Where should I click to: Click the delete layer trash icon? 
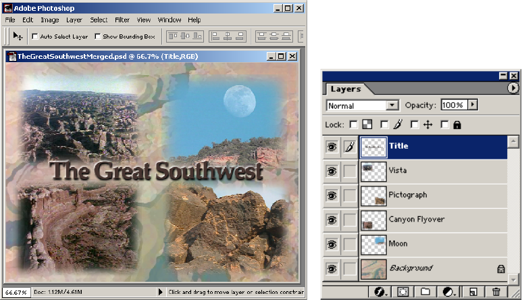pyautogui.click(x=496, y=292)
